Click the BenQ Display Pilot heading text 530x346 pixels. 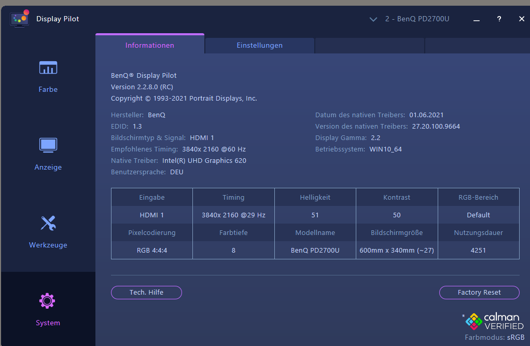tap(144, 75)
